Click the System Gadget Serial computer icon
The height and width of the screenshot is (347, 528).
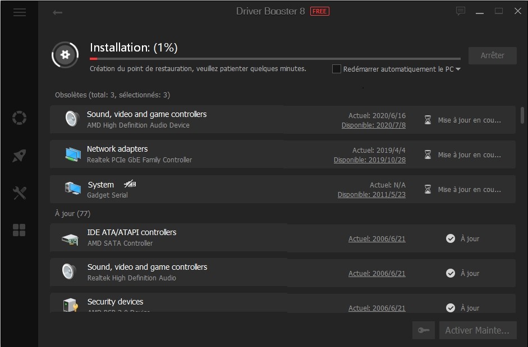(73, 188)
